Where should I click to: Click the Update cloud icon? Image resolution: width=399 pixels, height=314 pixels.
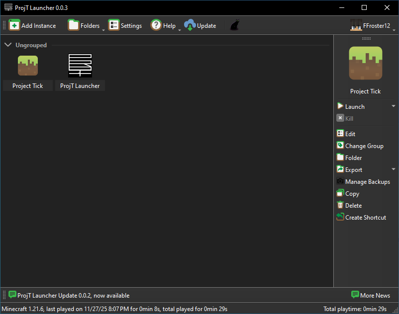point(189,25)
